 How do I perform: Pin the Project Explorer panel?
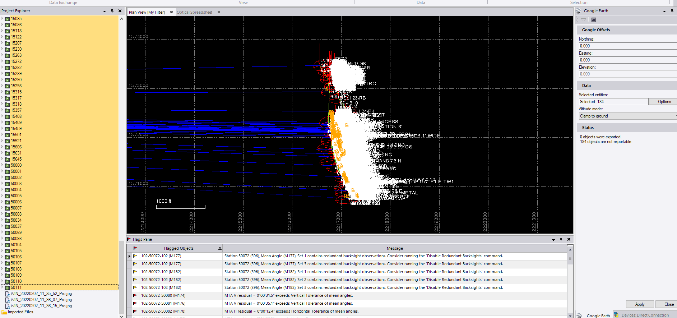pos(112,11)
